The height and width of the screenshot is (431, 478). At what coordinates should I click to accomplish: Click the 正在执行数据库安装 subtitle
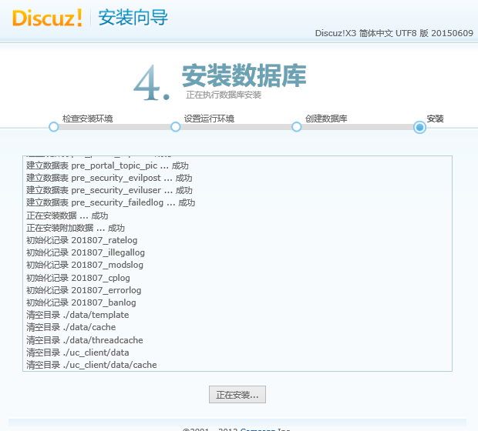coord(224,95)
